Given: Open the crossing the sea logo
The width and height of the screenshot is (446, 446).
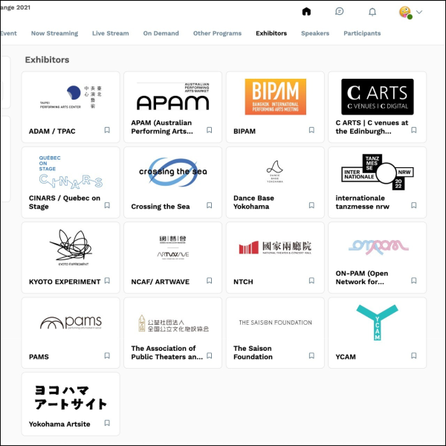Looking at the screenshot, I should click(172, 172).
